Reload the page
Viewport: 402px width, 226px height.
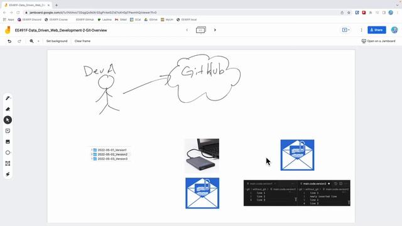coord(18,13)
